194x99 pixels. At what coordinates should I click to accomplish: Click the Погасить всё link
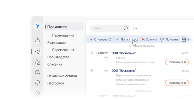pos(130,40)
